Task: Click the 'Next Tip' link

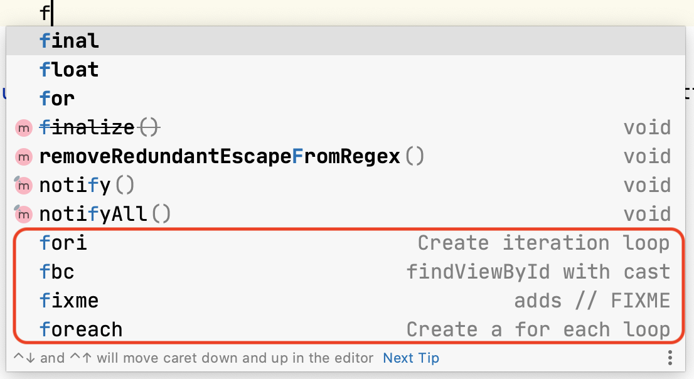Action: click(411, 358)
